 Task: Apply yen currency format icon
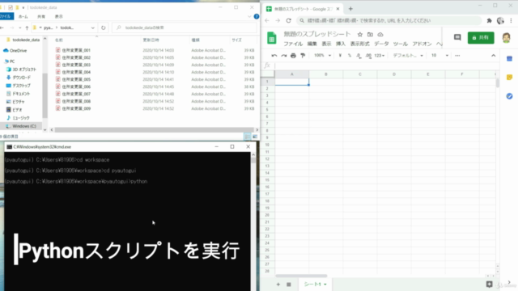[x=340, y=56]
